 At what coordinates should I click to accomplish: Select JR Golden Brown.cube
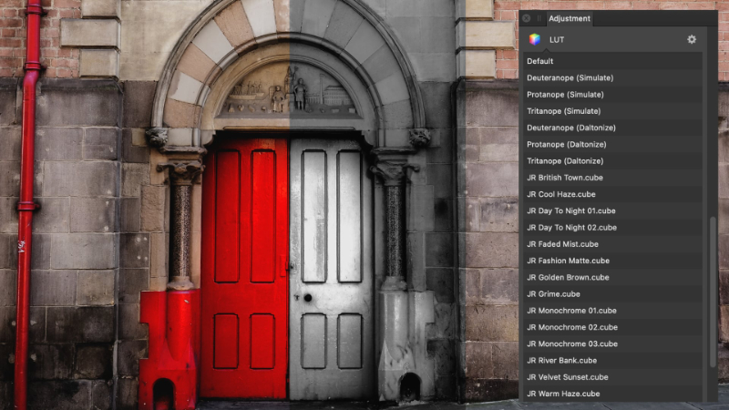pos(612,278)
